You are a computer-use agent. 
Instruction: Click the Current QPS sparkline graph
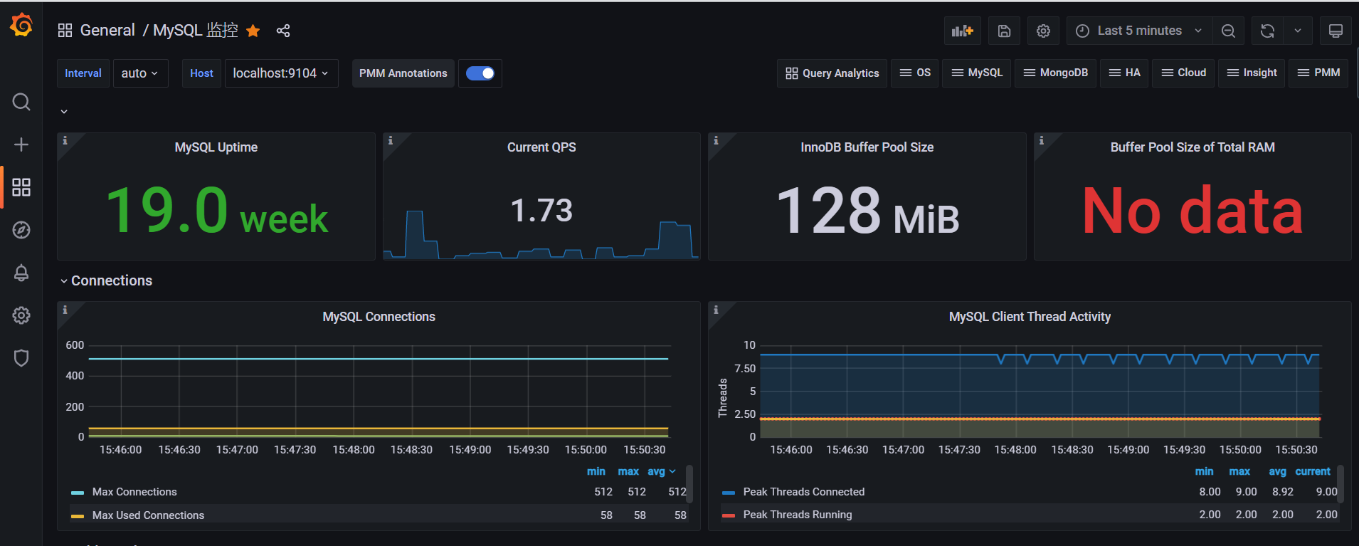coord(541,235)
